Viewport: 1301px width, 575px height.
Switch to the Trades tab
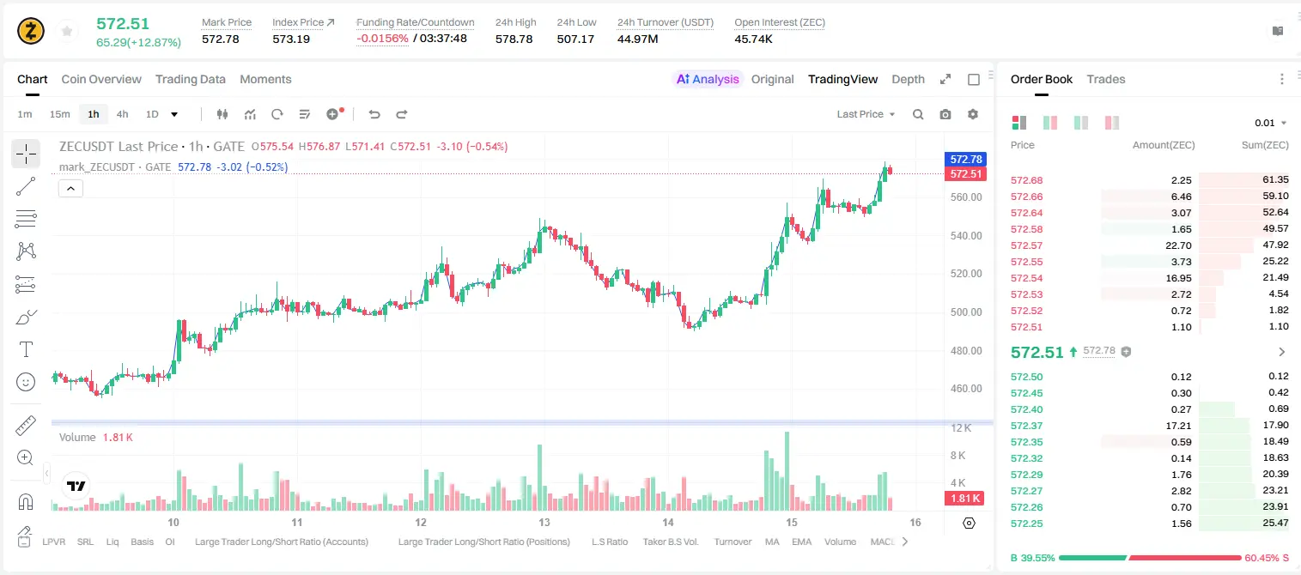[x=1105, y=79]
